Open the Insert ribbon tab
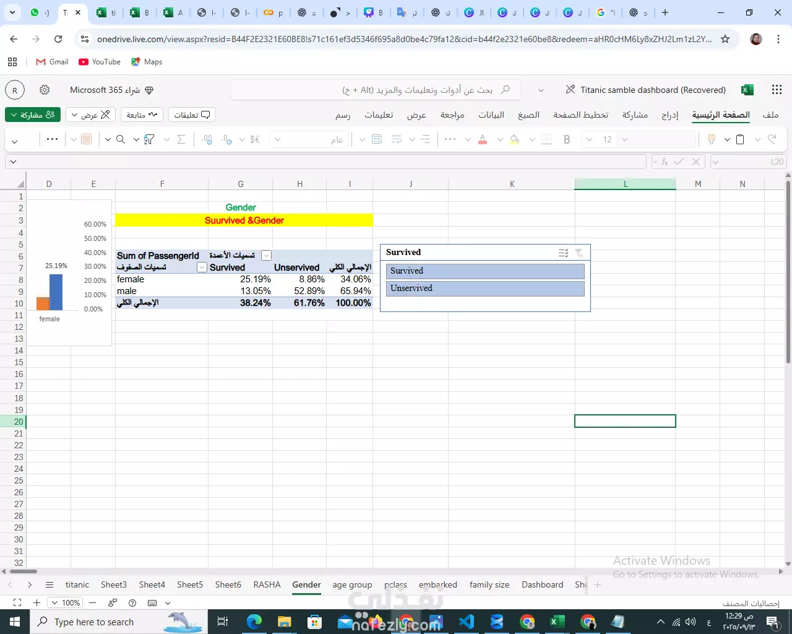The image size is (792, 634). (669, 115)
